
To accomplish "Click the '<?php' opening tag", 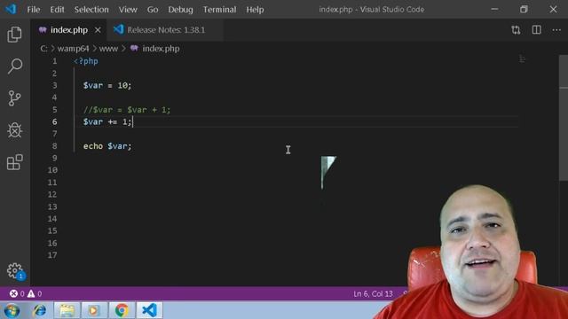I will tap(86, 61).
